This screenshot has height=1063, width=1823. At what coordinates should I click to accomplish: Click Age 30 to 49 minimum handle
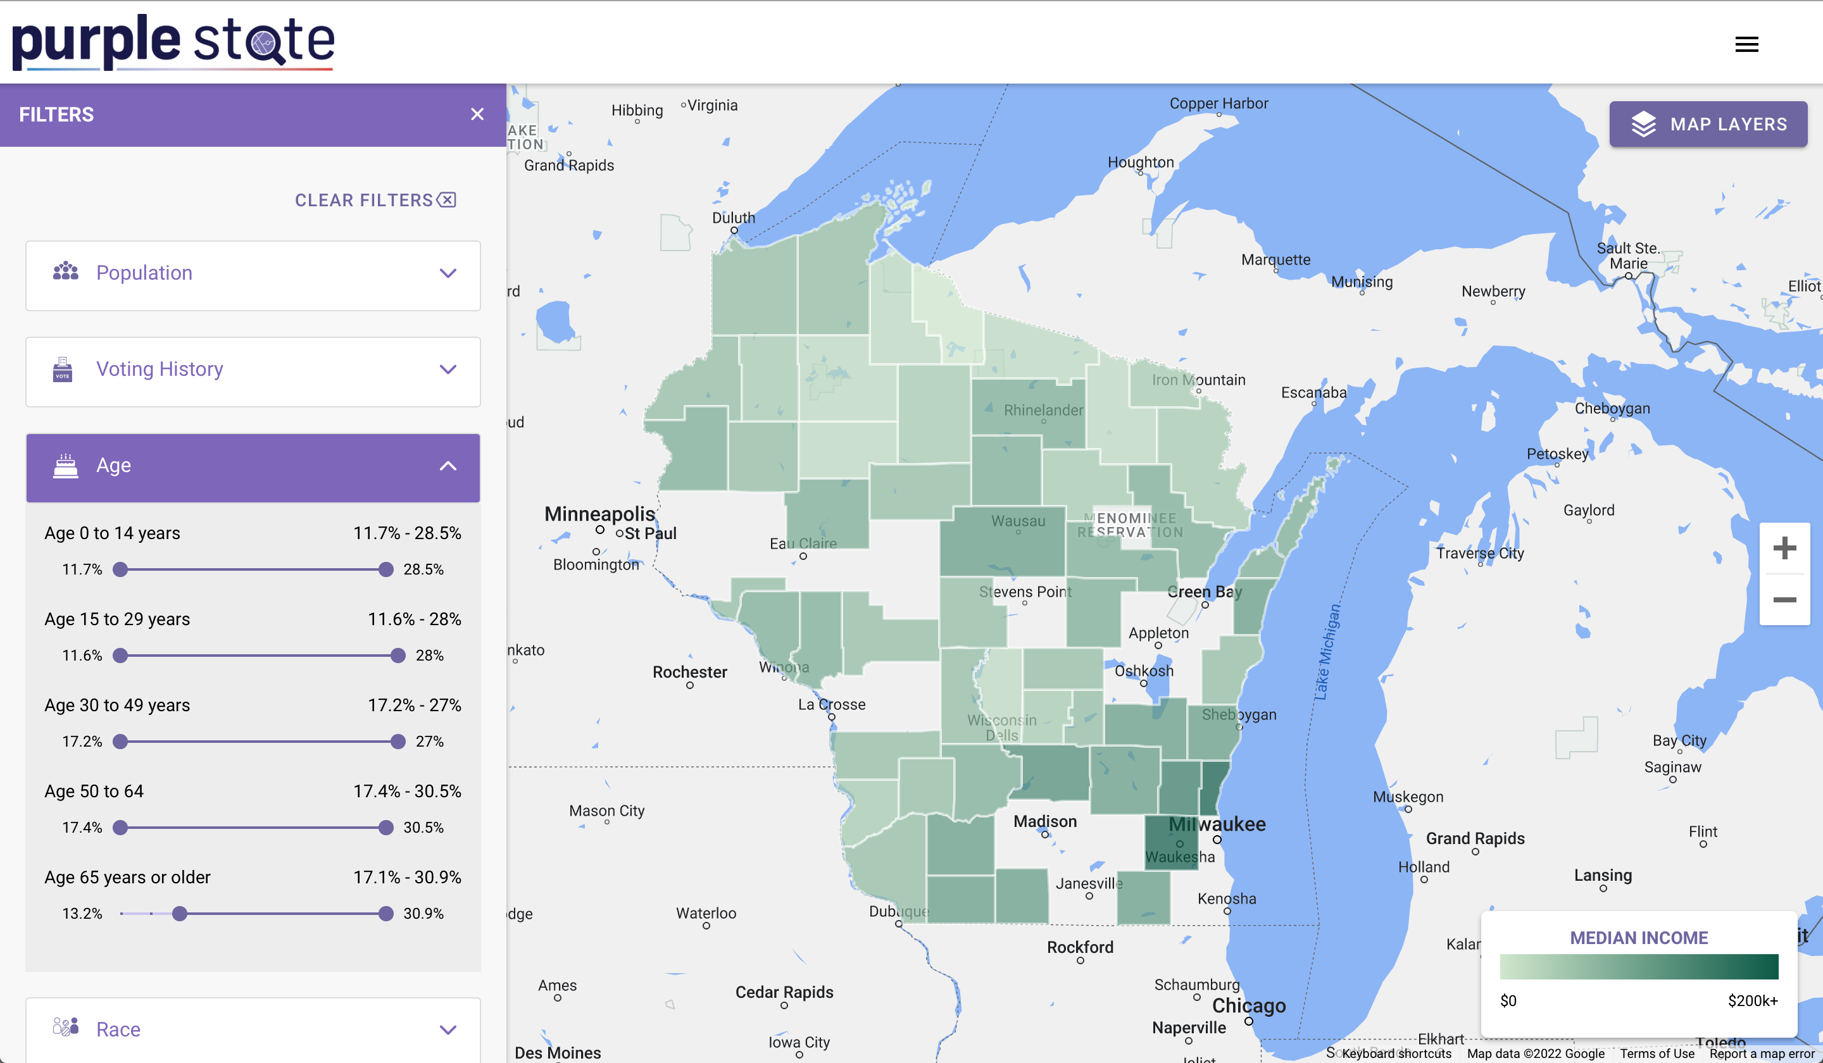(121, 741)
